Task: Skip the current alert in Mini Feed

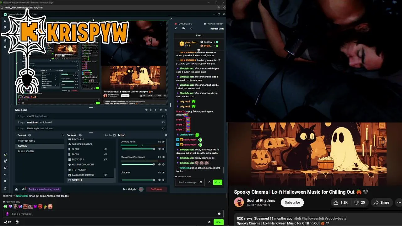Action: coord(156,110)
